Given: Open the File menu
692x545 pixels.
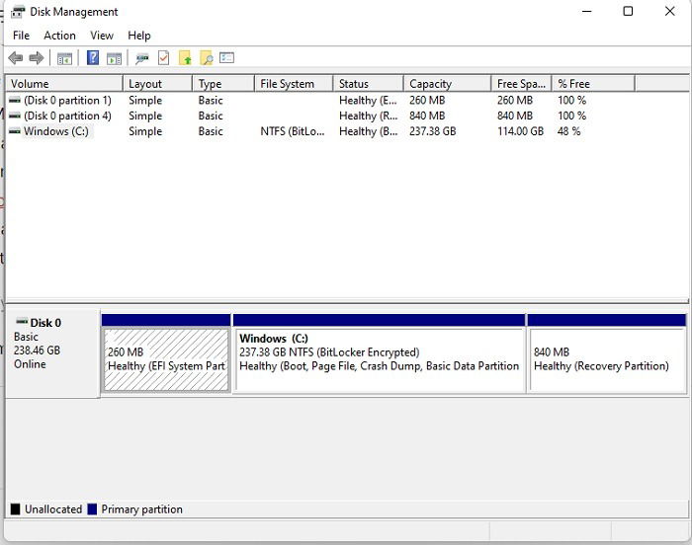Looking at the screenshot, I should 21,36.
